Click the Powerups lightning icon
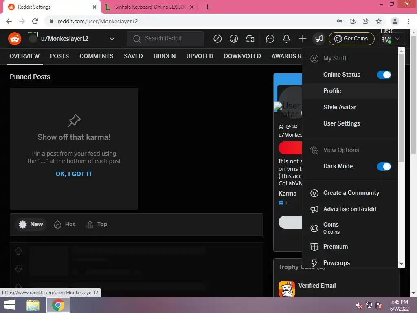Screen dimensions: 417x313 coord(314,263)
